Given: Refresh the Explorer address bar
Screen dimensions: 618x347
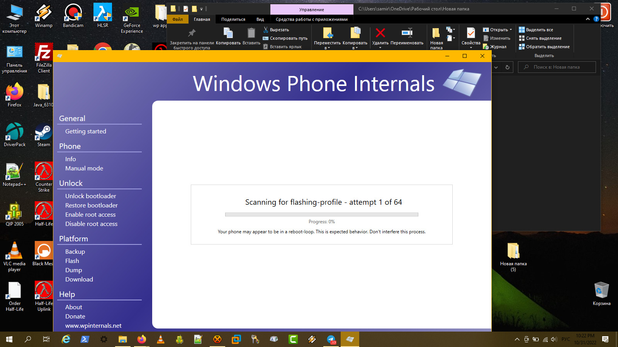Looking at the screenshot, I should tap(507, 67).
